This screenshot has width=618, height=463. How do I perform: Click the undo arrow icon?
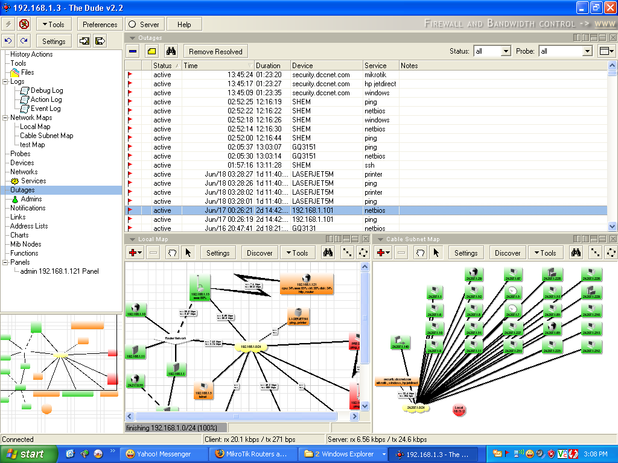click(x=8, y=41)
